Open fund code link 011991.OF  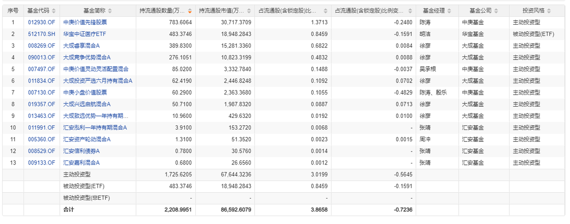tap(41, 128)
